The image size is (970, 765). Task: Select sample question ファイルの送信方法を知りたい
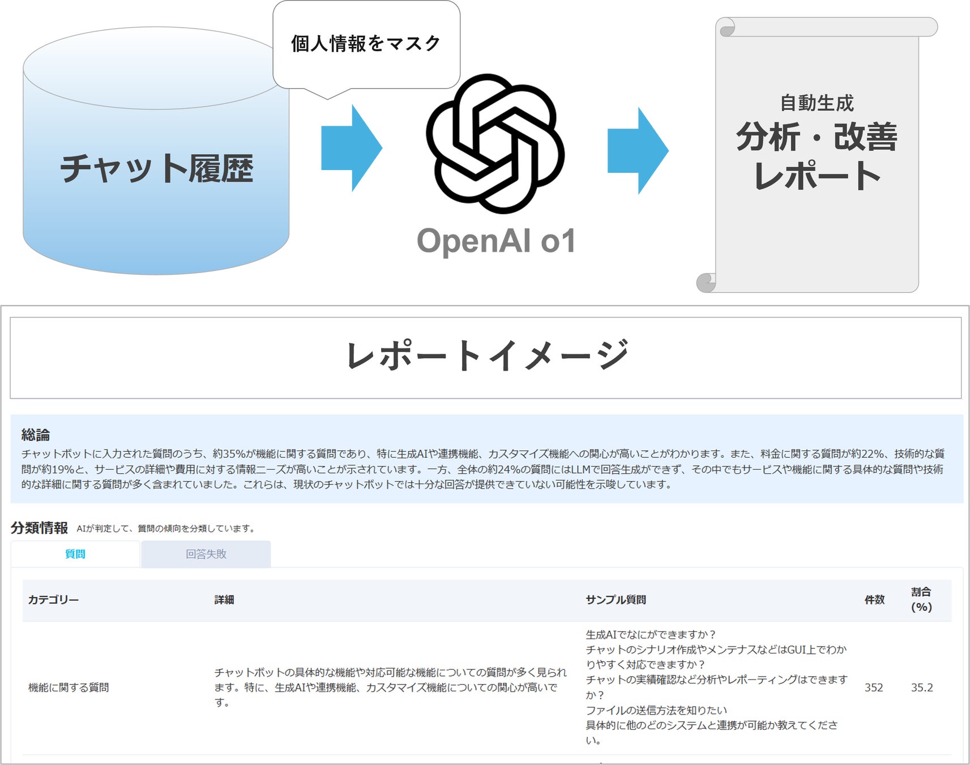click(x=656, y=710)
